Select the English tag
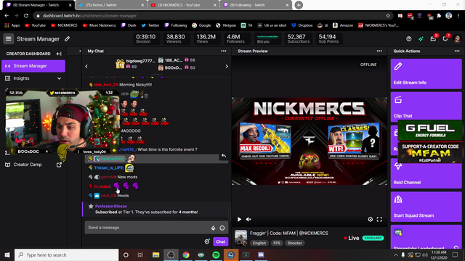 (x=259, y=243)
